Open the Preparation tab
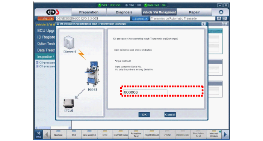This screenshot has height=141, width=263. [89, 12]
